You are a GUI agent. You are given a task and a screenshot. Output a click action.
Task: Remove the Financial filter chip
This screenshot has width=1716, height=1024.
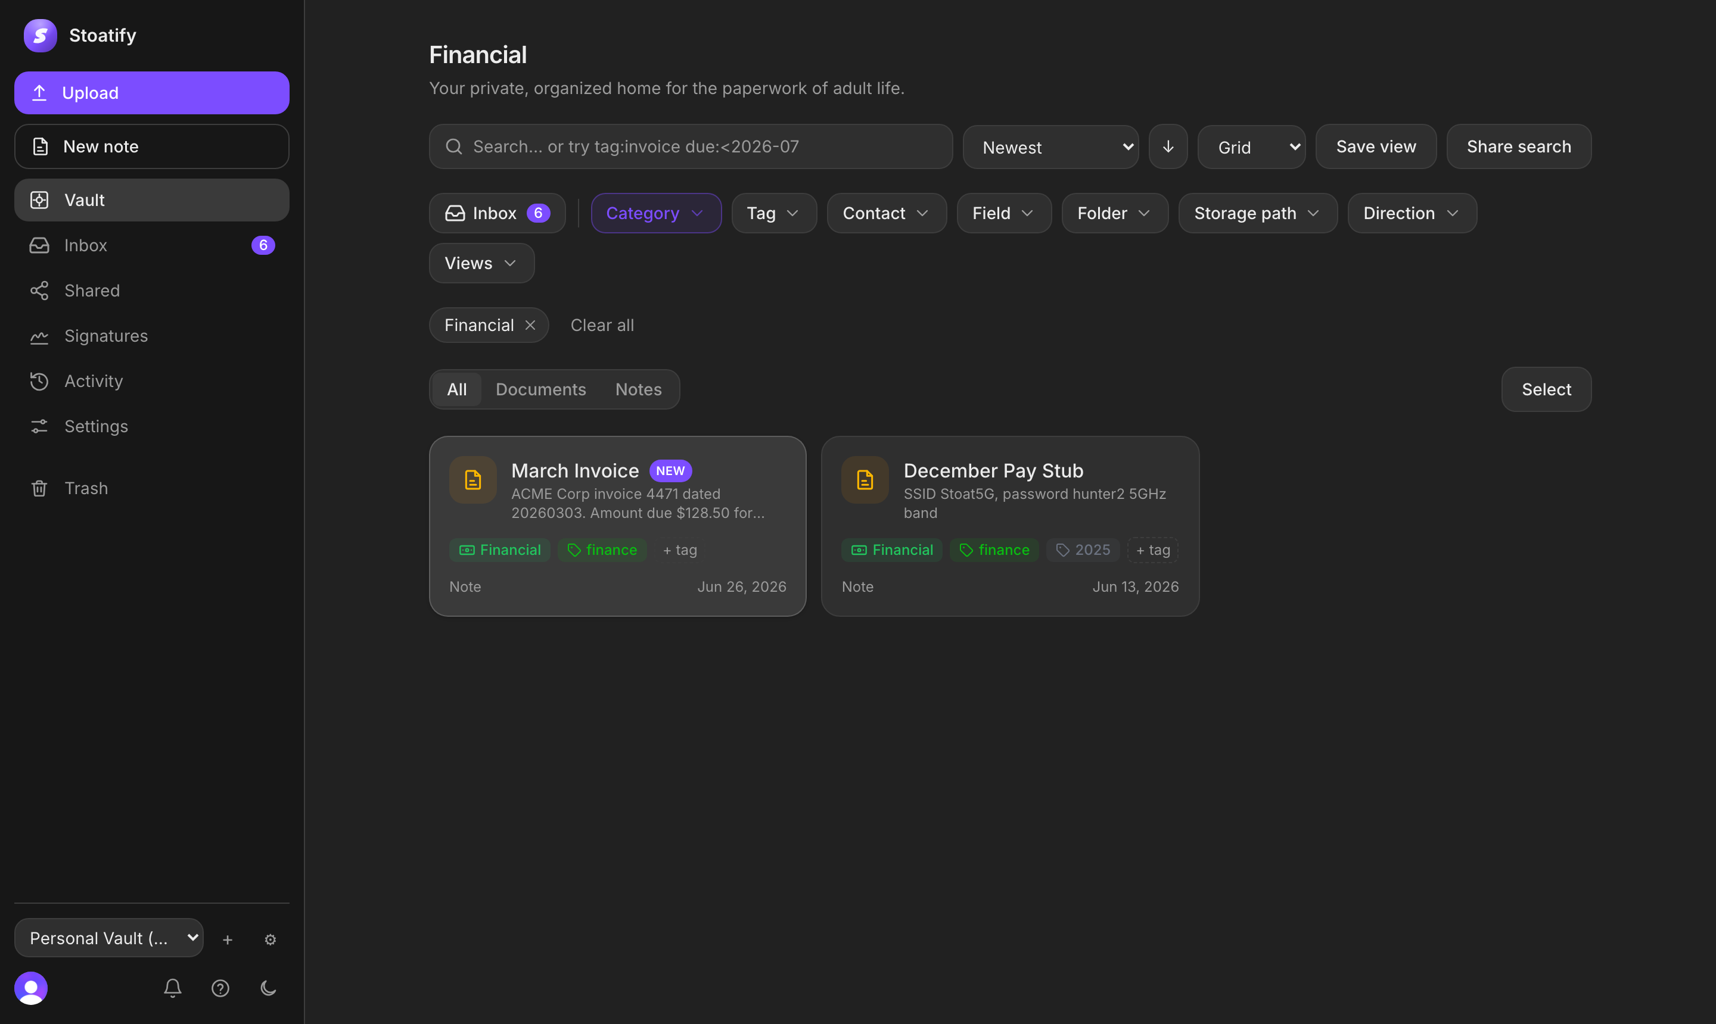530,325
